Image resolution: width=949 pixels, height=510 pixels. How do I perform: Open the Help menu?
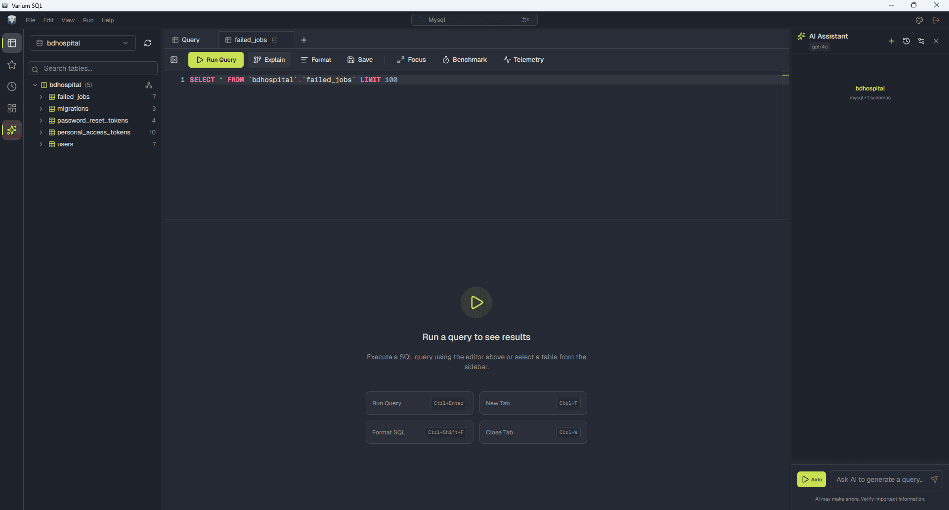point(108,20)
